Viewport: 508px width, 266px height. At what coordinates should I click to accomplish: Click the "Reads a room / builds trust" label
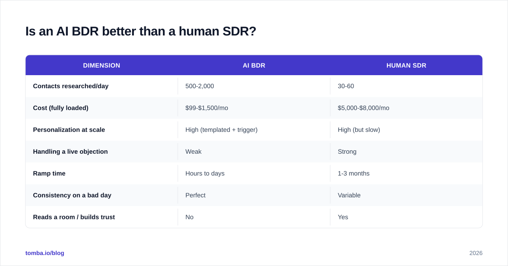(x=74, y=217)
